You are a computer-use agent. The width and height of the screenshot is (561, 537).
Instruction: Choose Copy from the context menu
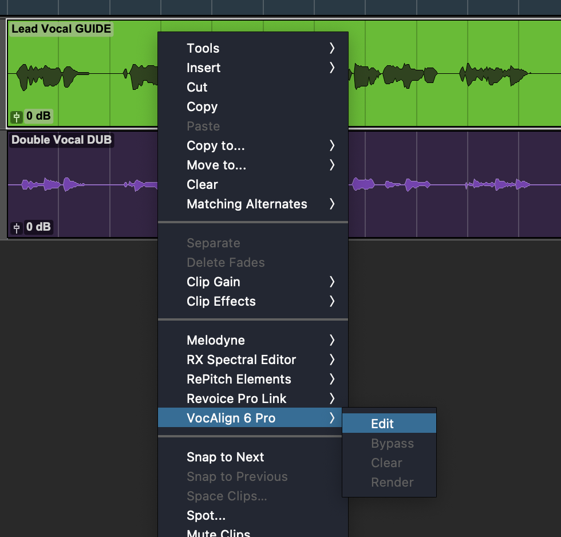pos(202,106)
